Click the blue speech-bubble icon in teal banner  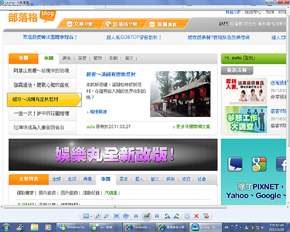pos(235,164)
